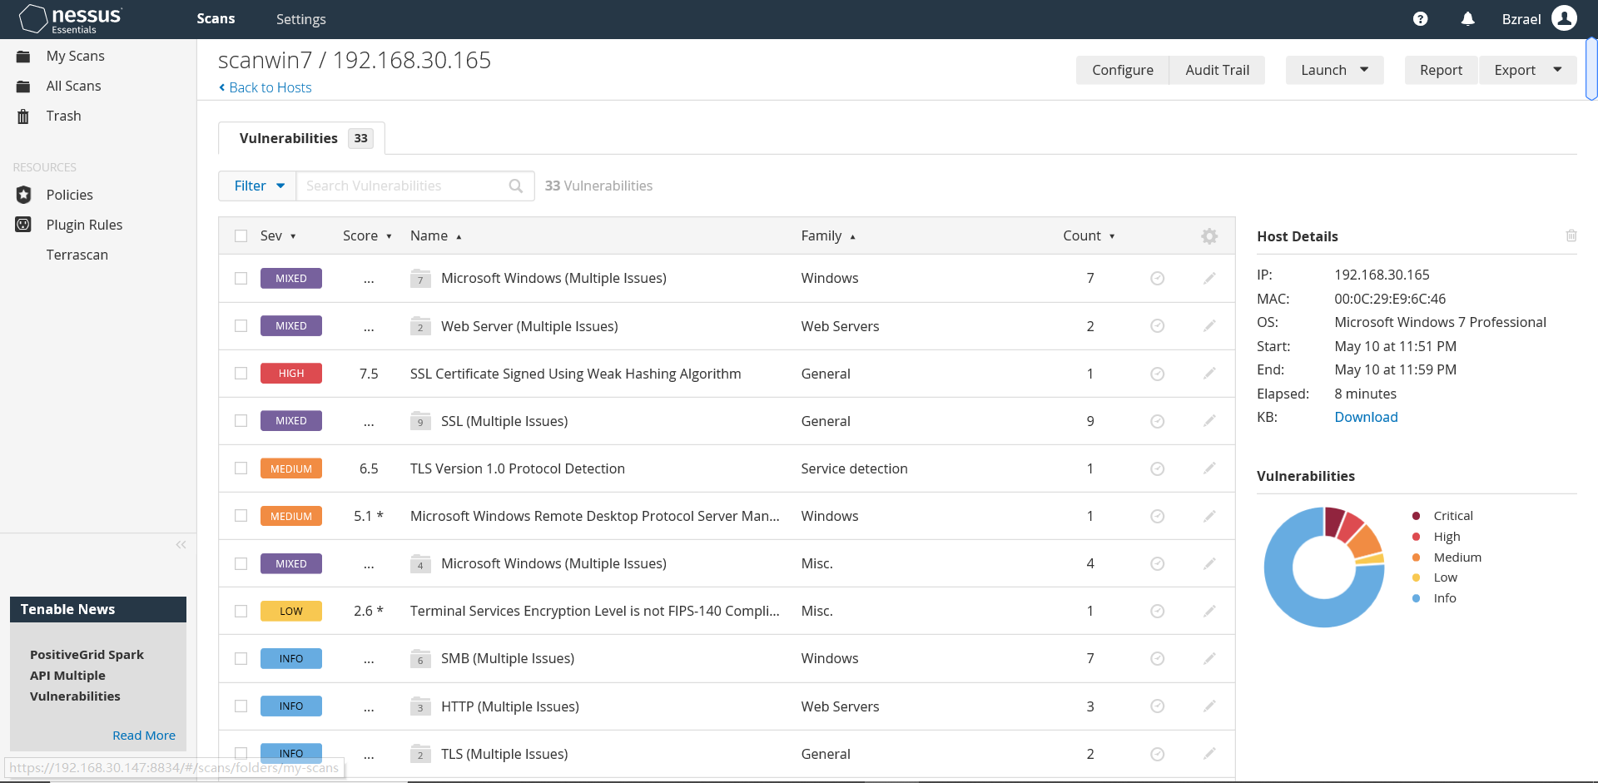This screenshot has width=1598, height=783.
Task: Tick the SSL (Multiple Issues) checkbox
Action: pos(241,421)
